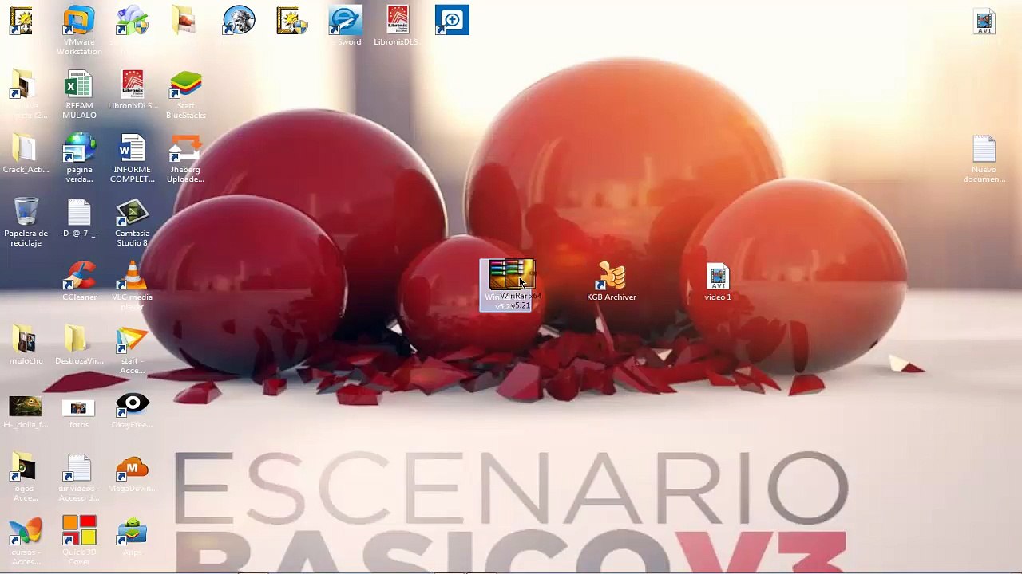Launch the MegaDown... cloud shortcut

133,473
